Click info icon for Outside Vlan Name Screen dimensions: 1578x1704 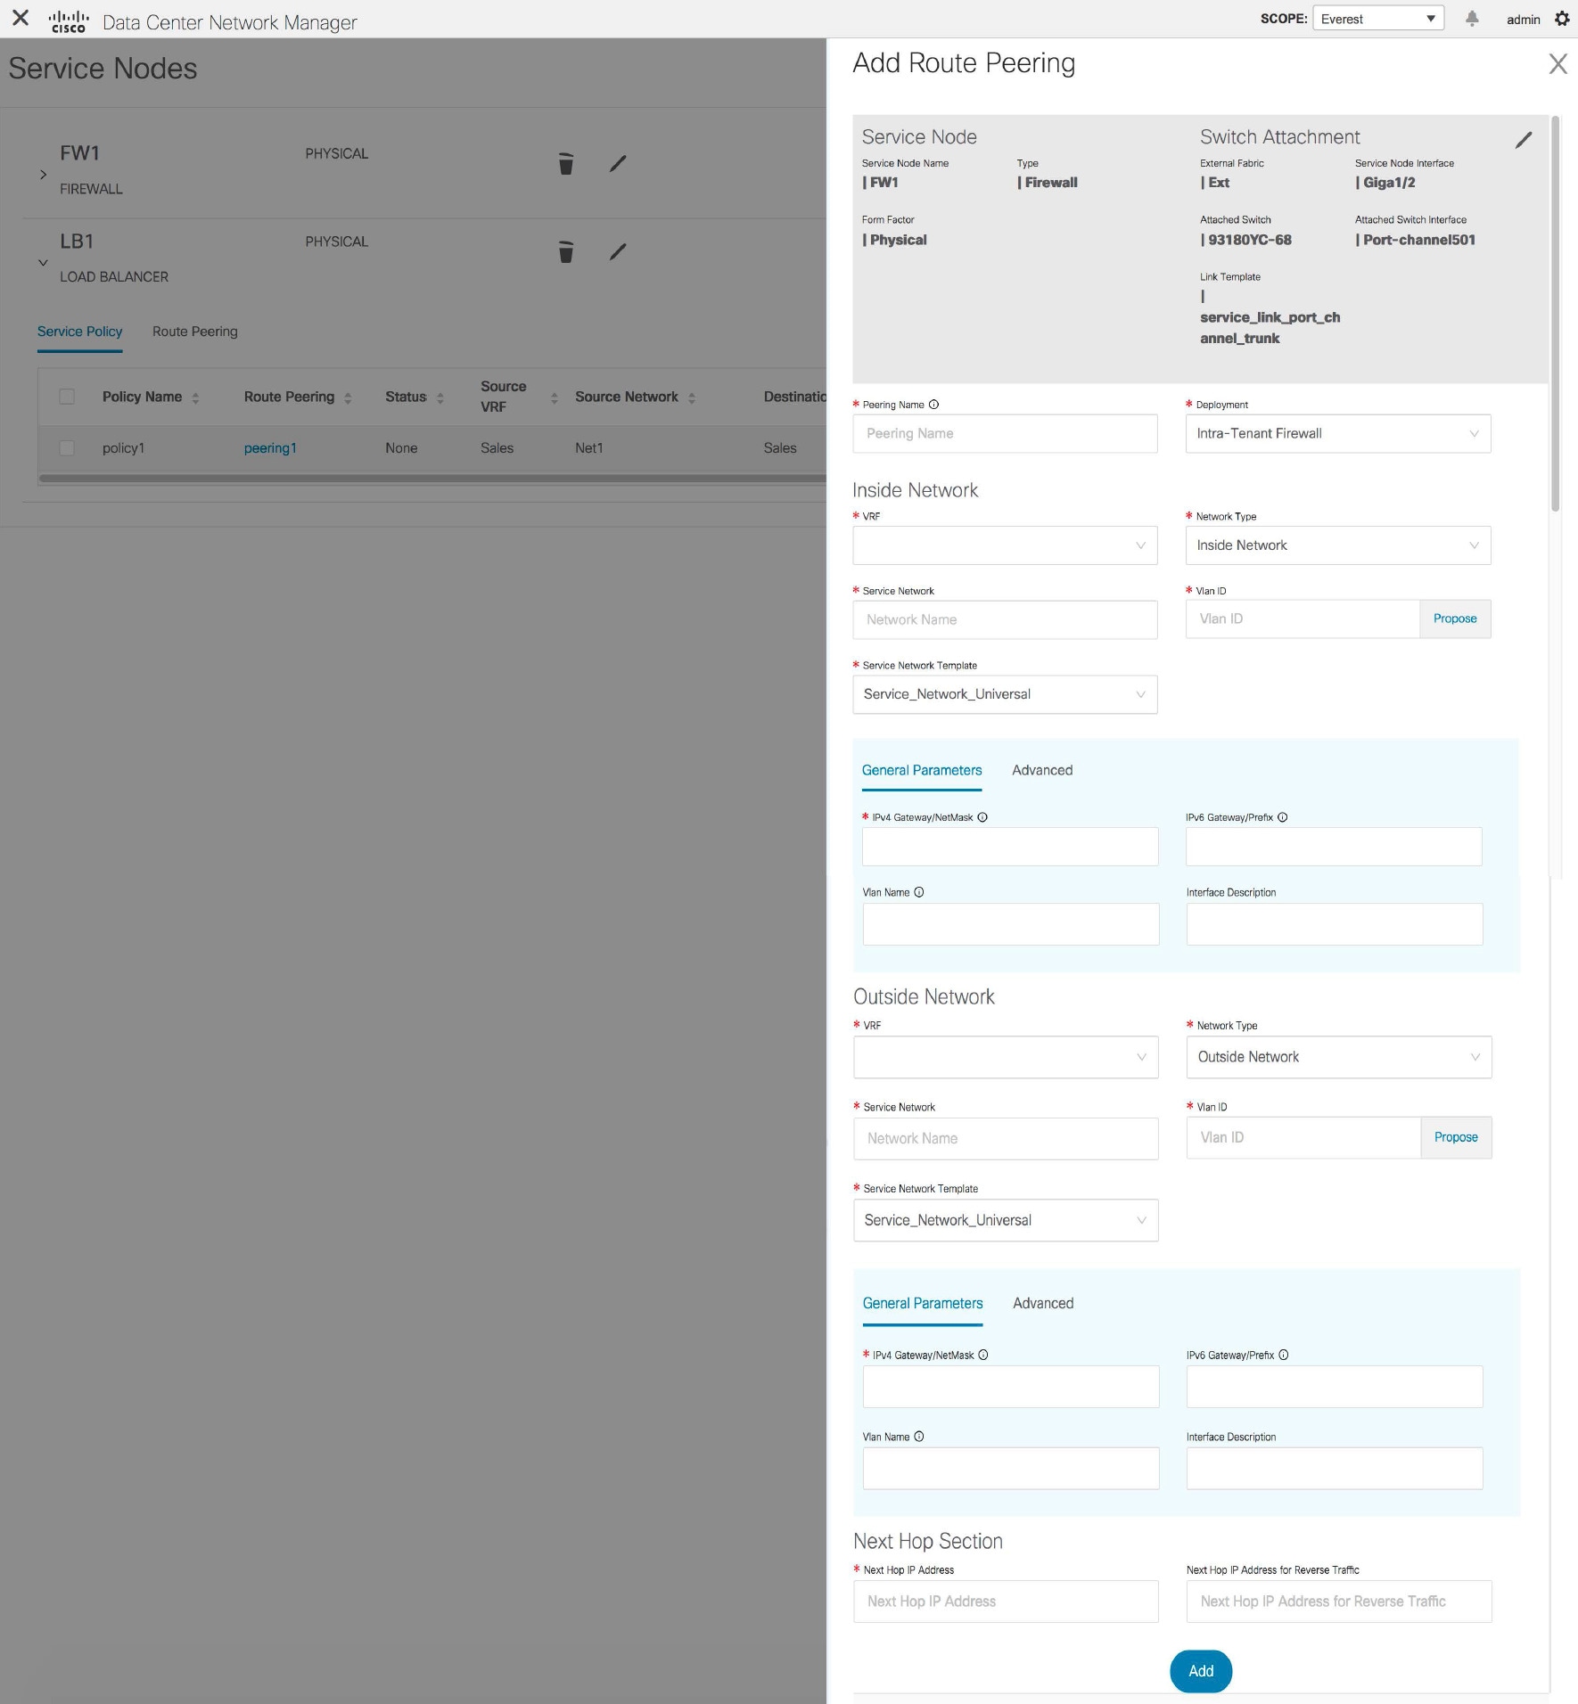click(x=919, y=1437)
